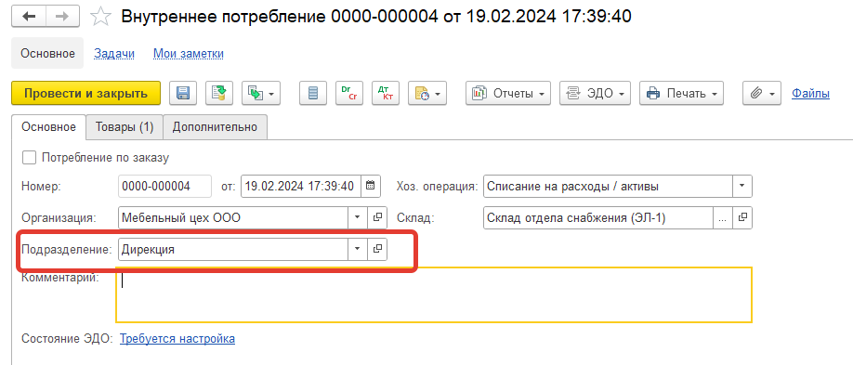Show Дт/Кт postings icon
The image size is (853, 365).
pos(386,93)
